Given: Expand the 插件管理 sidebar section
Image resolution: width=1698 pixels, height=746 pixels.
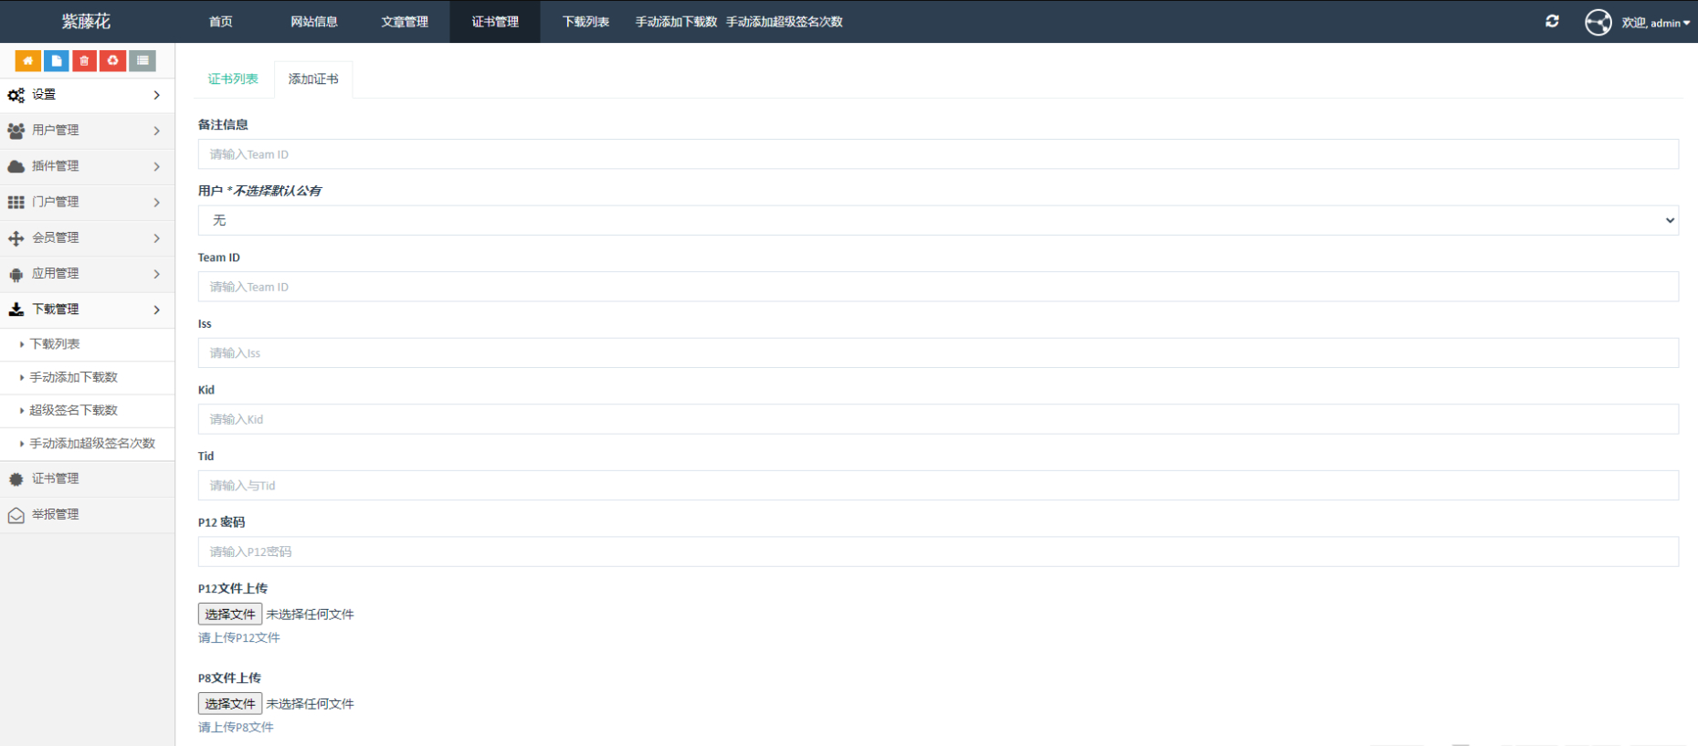Looking at the screenshot, I should (87, 166).
